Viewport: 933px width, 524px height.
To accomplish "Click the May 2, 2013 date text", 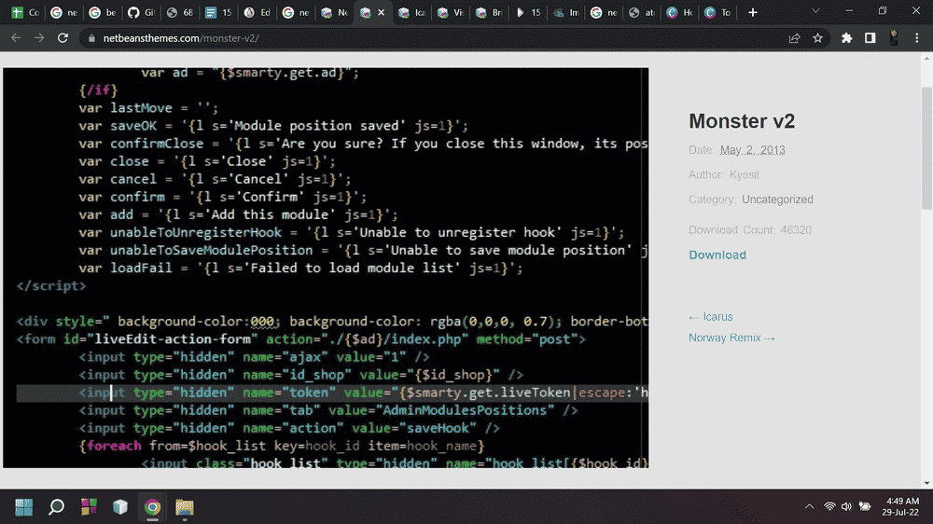I will click(752, 150).
